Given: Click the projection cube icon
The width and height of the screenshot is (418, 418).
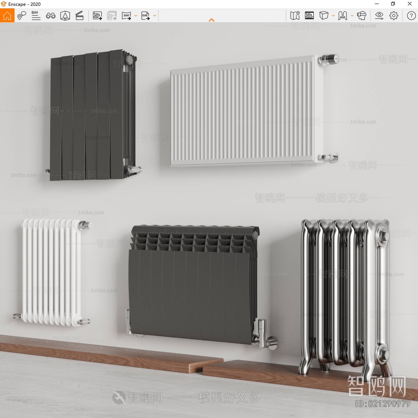Looking at the screenshot, I should coord(324,16).
